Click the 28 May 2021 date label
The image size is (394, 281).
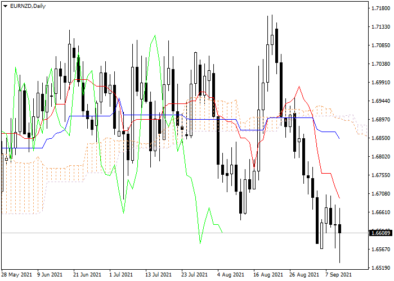pos(16,275)
